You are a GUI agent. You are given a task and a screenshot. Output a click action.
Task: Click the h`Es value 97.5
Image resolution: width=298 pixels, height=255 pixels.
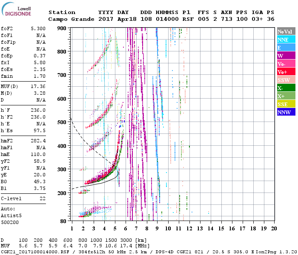40,131
